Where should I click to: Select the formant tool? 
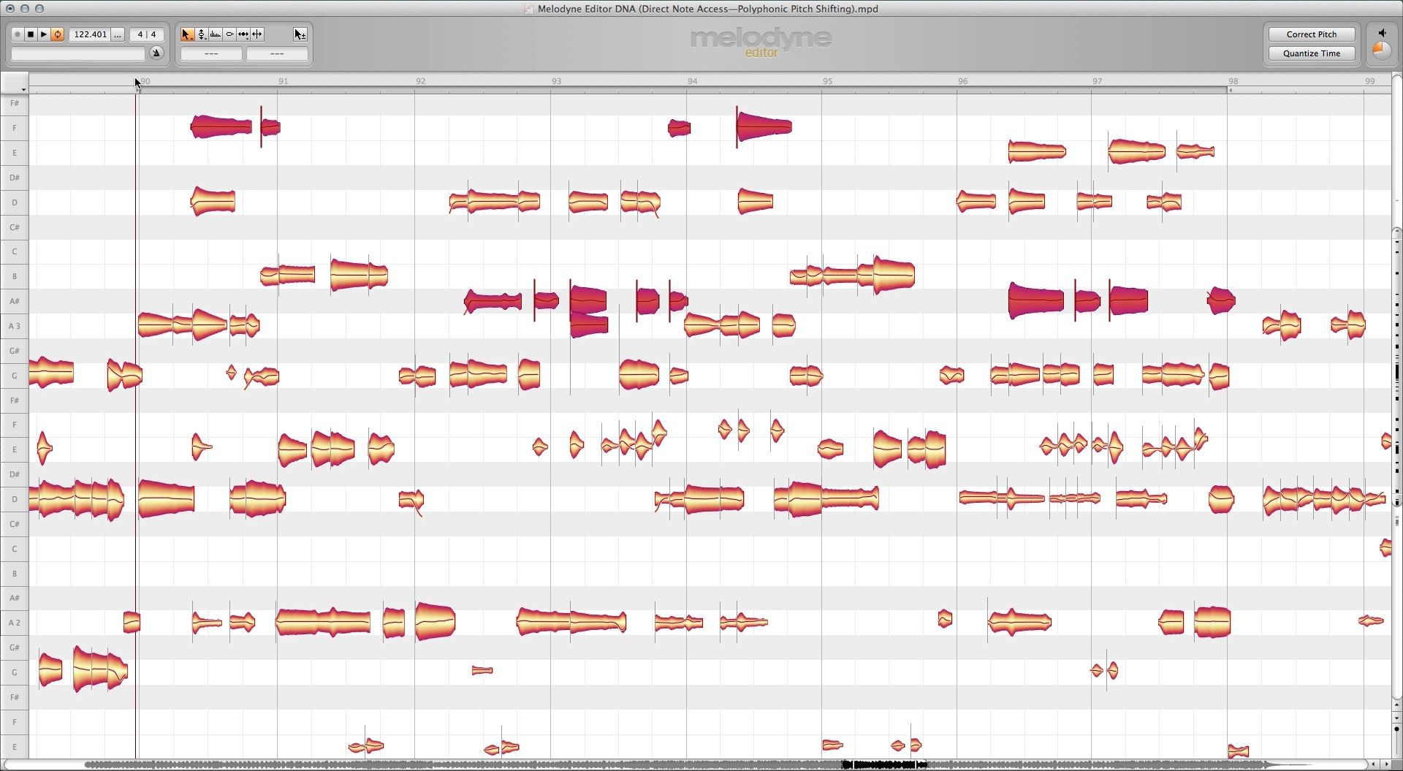pos(216,34)
